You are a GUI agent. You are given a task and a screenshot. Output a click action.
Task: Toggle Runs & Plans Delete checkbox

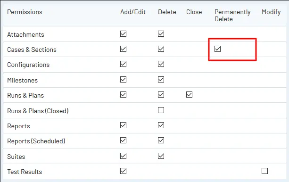point(161,95)
